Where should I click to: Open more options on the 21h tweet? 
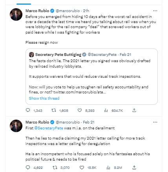155,11
